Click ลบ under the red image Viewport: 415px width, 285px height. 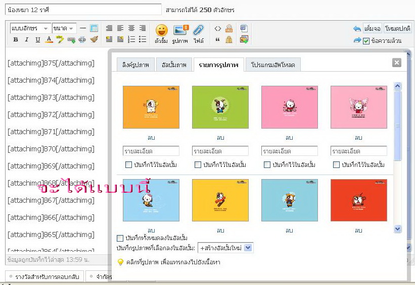(358, 231)
